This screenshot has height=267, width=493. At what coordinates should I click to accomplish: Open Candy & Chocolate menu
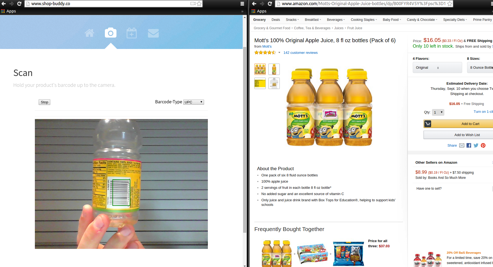point(422,20)
